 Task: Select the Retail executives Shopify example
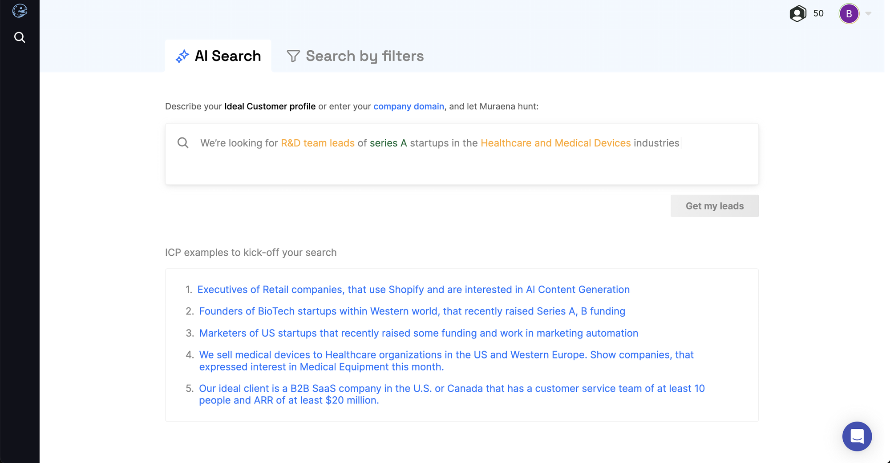(413, 290)
